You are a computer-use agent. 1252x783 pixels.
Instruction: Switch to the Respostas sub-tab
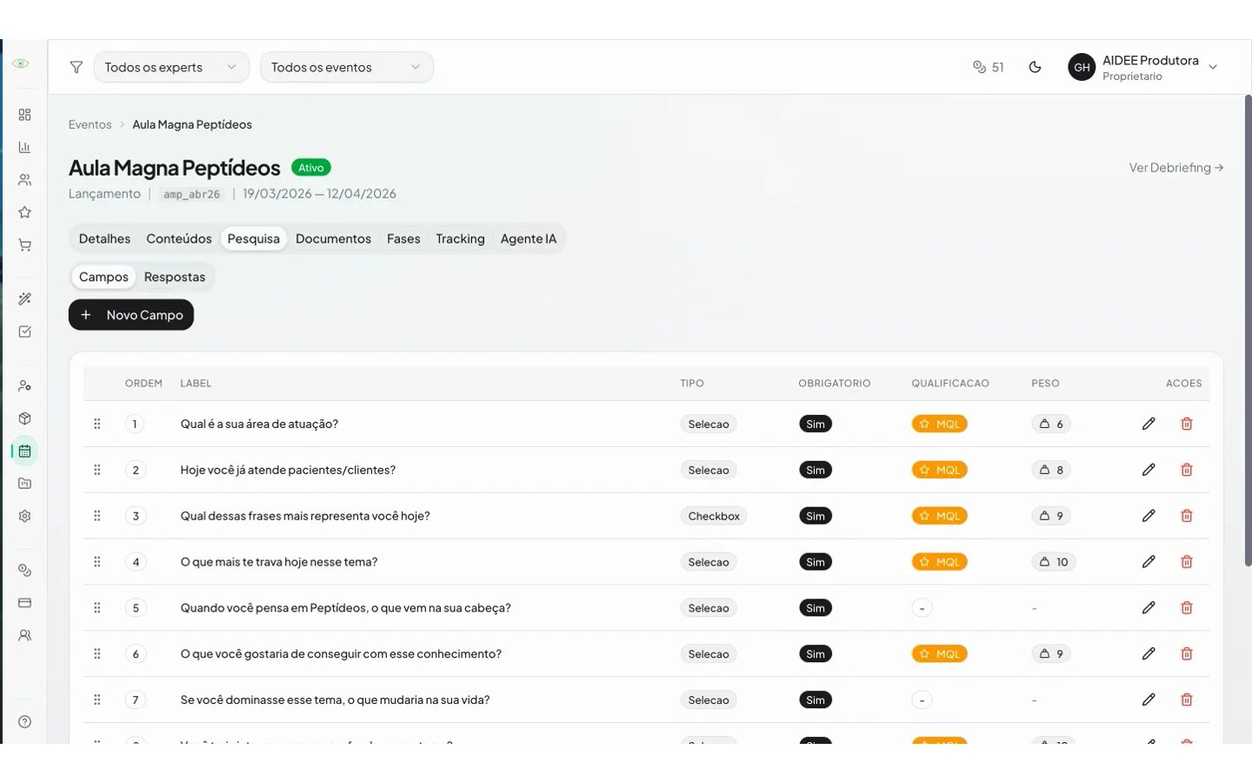coord(175,277)
